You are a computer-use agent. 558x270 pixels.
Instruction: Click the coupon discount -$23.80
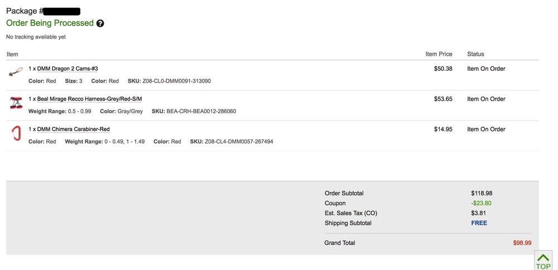coord(481,203)
